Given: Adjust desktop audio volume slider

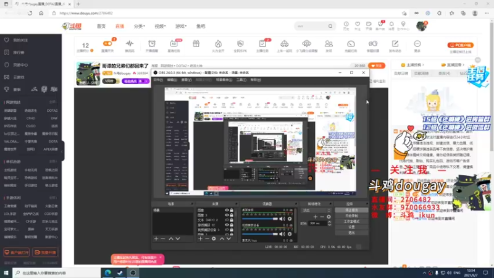Looking at the screenshot, I should [x=260, y=219].
